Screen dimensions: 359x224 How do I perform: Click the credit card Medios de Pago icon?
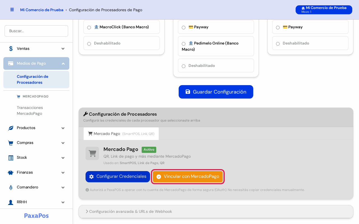(x=11, y=64)
